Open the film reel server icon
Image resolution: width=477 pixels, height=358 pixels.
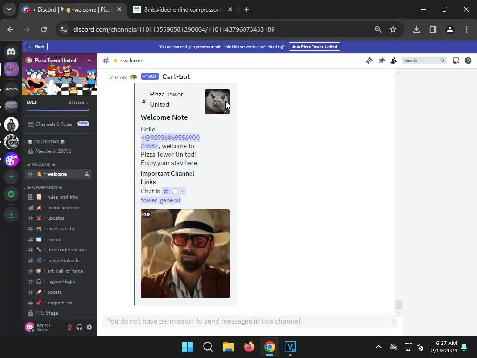click(x=11, y=159)
